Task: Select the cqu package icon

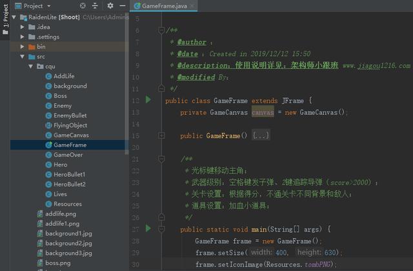Action: click(40, 66)
